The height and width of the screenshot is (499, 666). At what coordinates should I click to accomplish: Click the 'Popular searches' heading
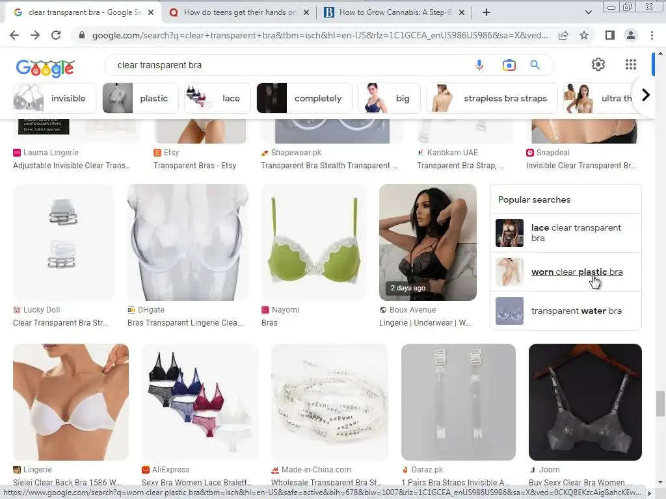[535, 200]
